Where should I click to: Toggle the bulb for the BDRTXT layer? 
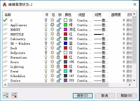(46, 29)
